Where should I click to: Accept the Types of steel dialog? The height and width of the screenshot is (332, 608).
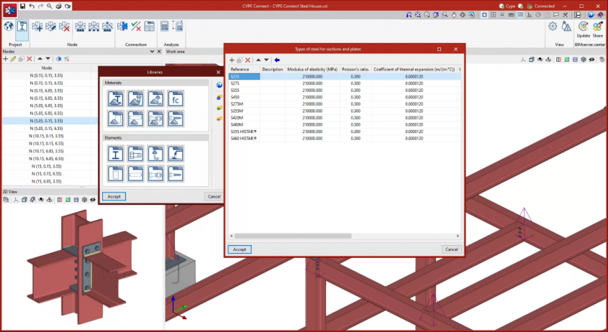240,249
